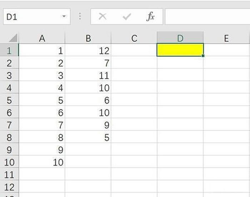
Task: Click the Select All corner triangle
Action: point(12,38)
